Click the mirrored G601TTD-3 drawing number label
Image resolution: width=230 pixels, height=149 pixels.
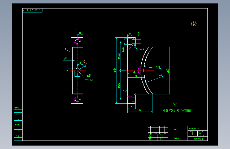tap(32, 10)
